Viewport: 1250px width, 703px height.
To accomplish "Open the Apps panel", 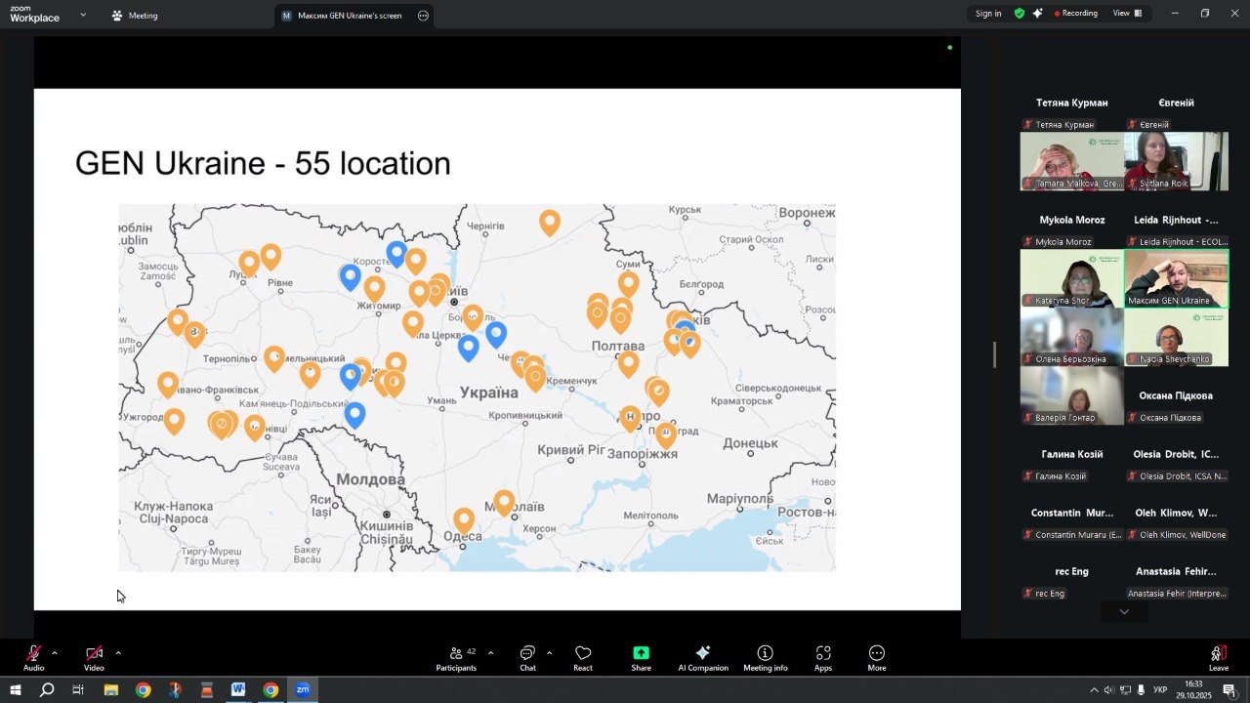I will [x=823, y=658].
